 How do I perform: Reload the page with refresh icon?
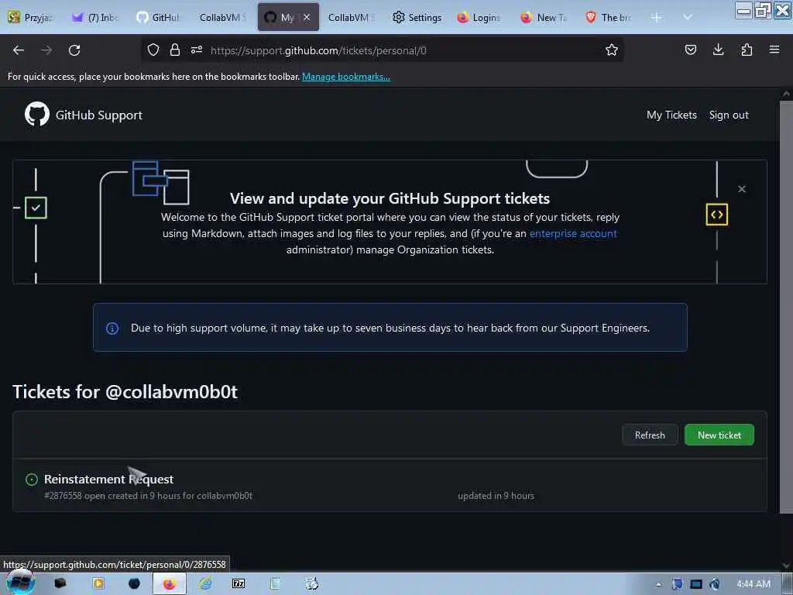coord(74,50)
